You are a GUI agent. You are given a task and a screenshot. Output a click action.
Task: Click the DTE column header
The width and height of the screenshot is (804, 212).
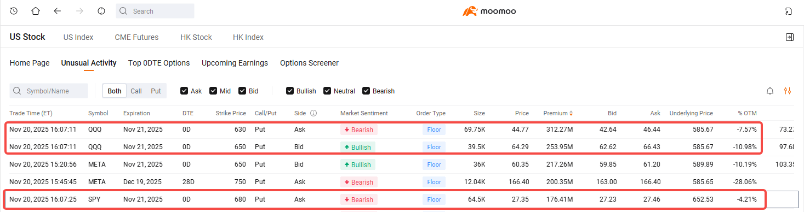tap(187, 114)
